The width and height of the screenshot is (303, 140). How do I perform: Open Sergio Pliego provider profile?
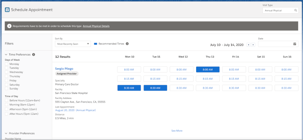(64, 69)
